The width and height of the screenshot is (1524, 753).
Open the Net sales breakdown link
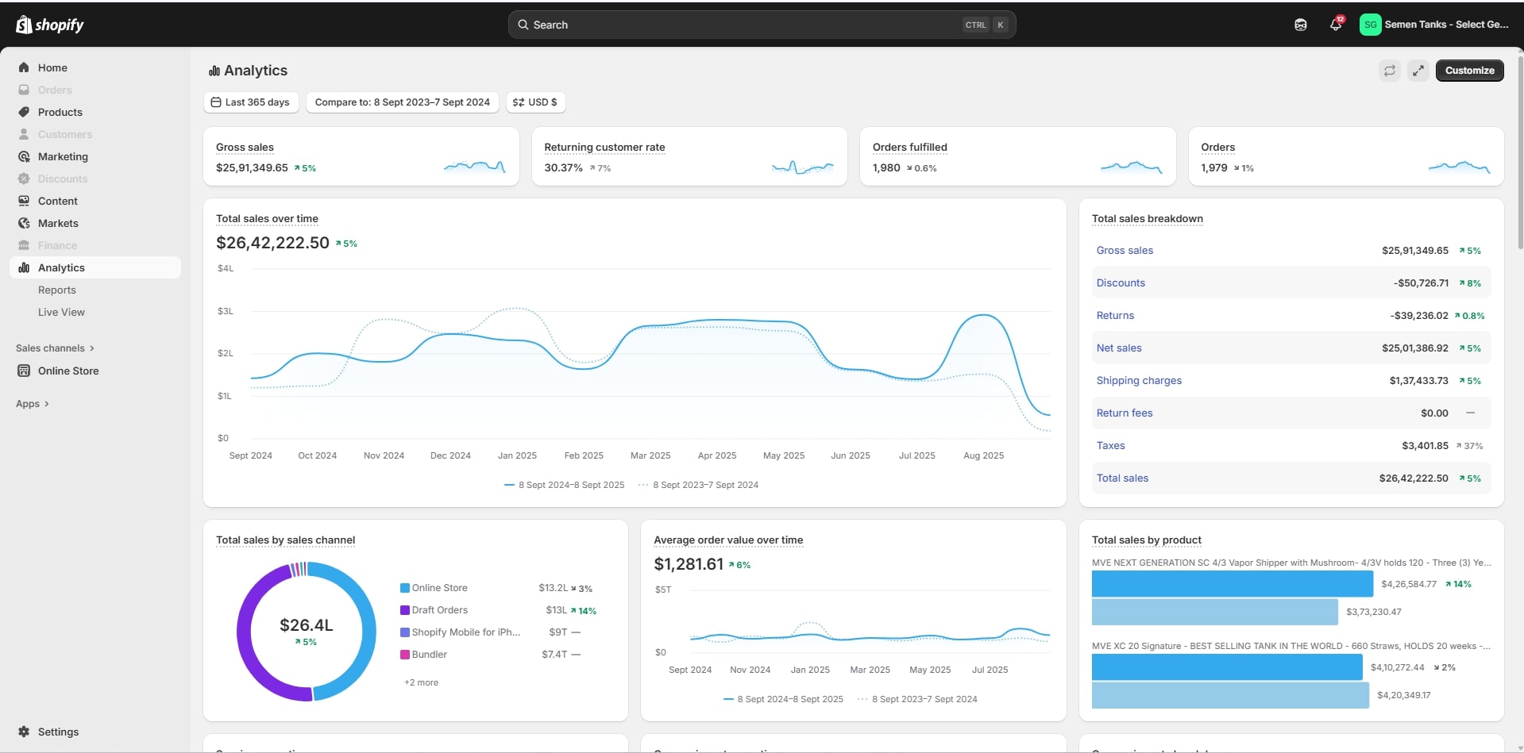[x=1118, y=348]
